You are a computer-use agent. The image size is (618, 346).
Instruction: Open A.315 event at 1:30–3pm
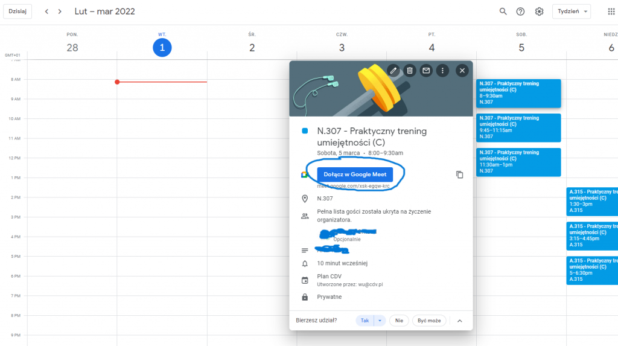(x=592, y=202)
